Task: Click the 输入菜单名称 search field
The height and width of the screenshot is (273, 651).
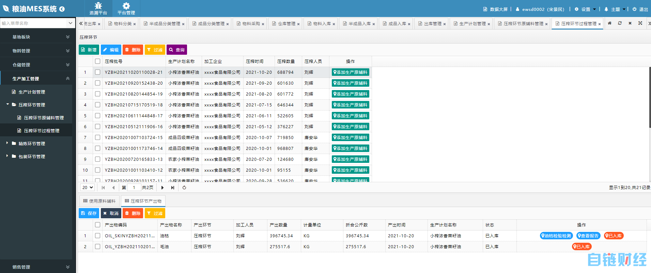Action: click(x=34, y=23)
